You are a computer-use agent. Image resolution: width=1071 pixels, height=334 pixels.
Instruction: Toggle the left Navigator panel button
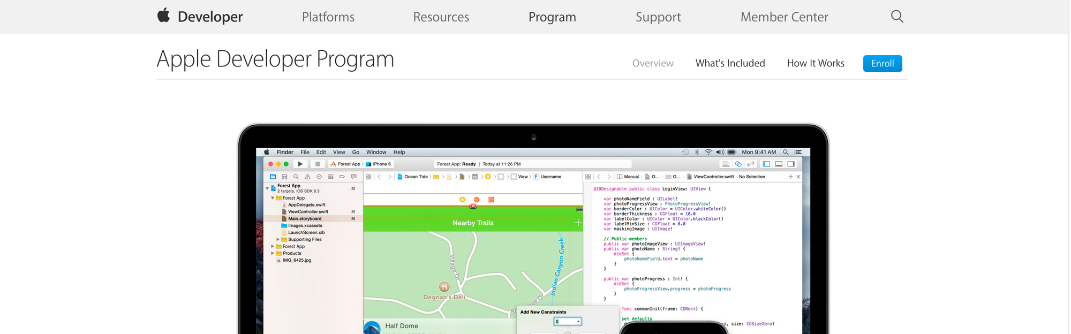pyautogui.click(x=766, y=164)
